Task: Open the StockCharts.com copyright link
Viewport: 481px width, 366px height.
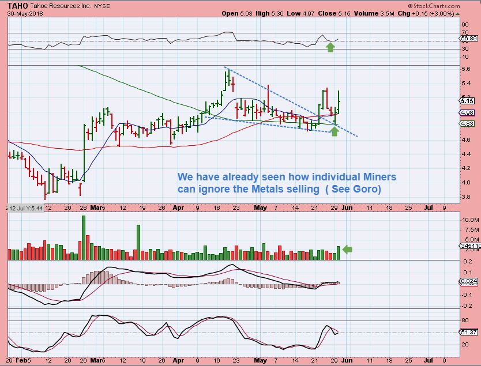Action: tap(434, 6)
